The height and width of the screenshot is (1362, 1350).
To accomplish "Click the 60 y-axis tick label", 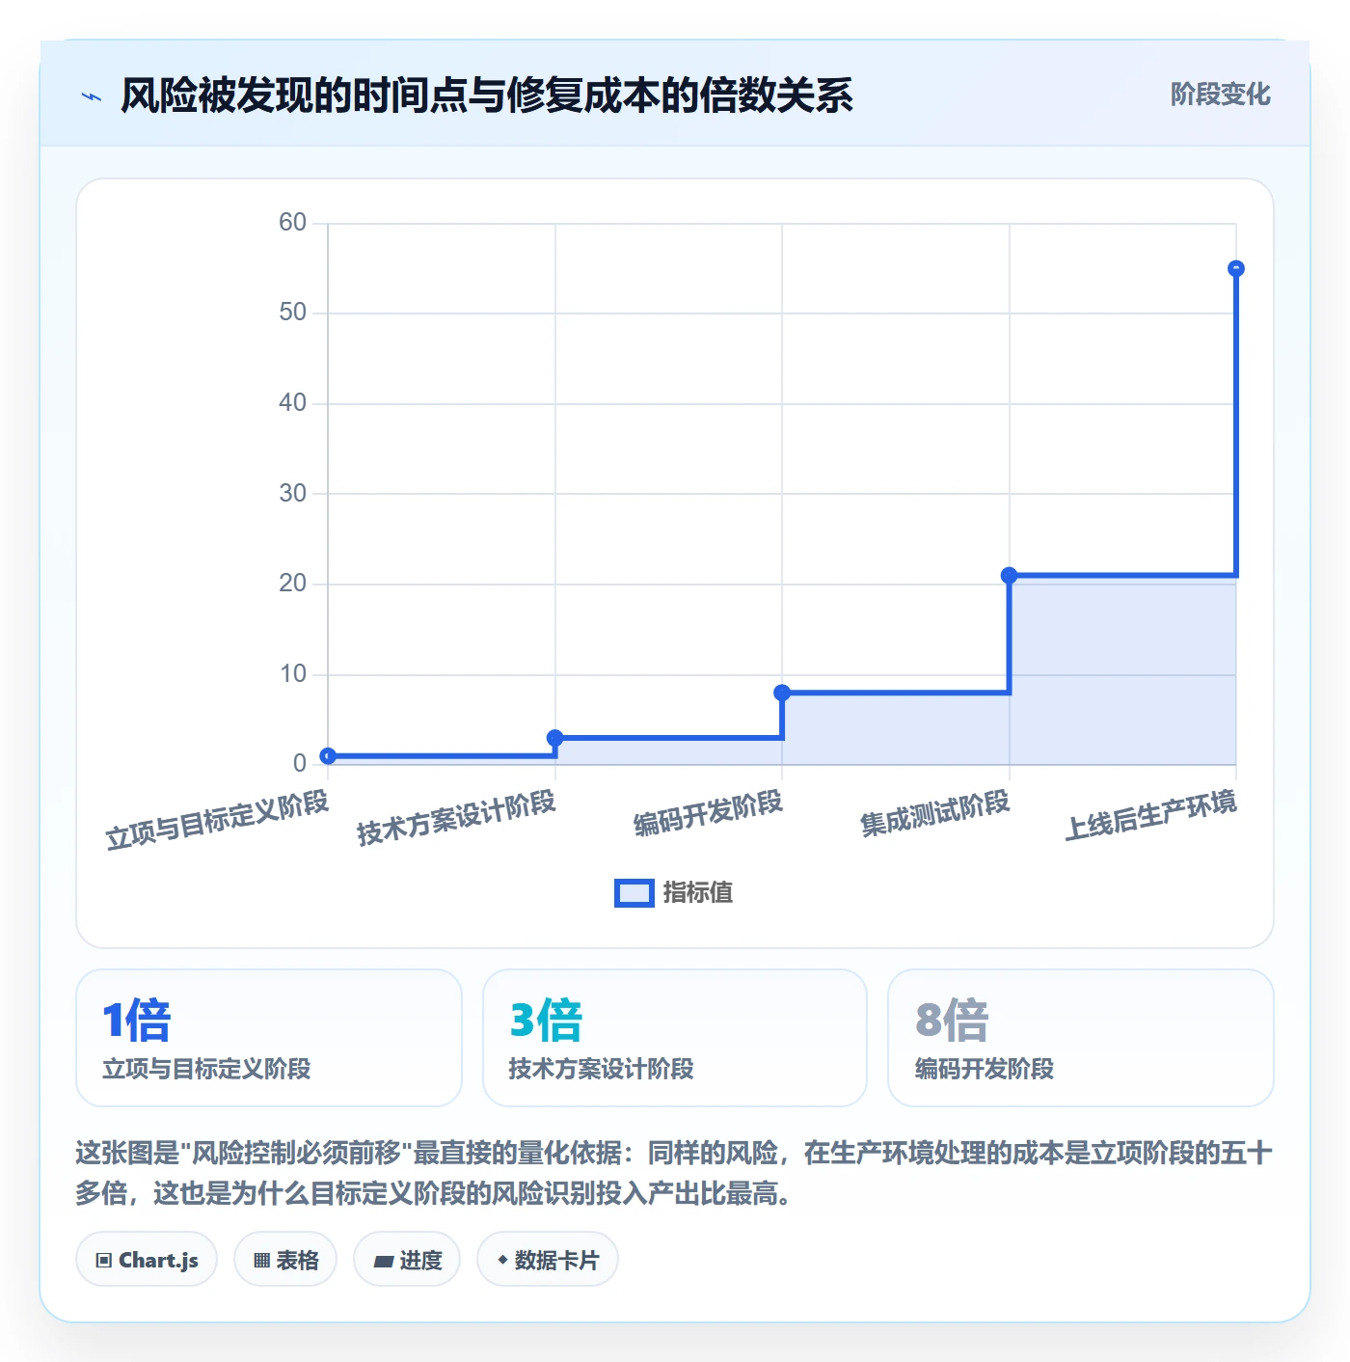I will pos(292,223).
